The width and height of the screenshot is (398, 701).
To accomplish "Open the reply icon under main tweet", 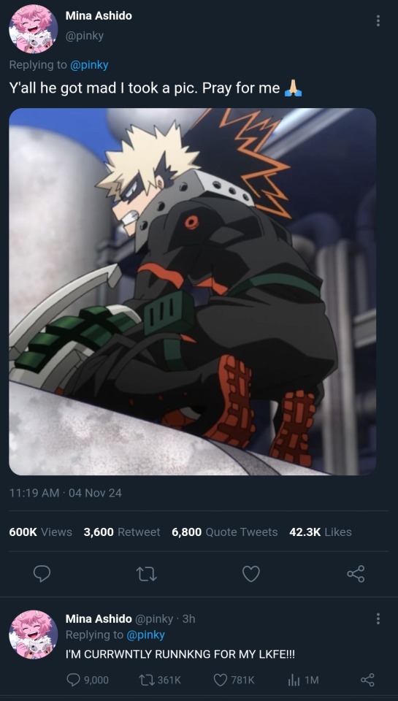I will pyautogui.click(x=42, y=574).
